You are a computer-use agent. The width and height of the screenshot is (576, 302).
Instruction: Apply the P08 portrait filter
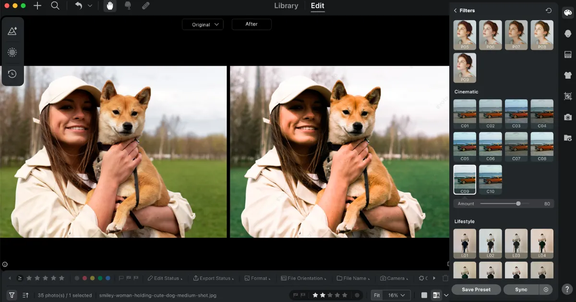click(x=542, y=35)
